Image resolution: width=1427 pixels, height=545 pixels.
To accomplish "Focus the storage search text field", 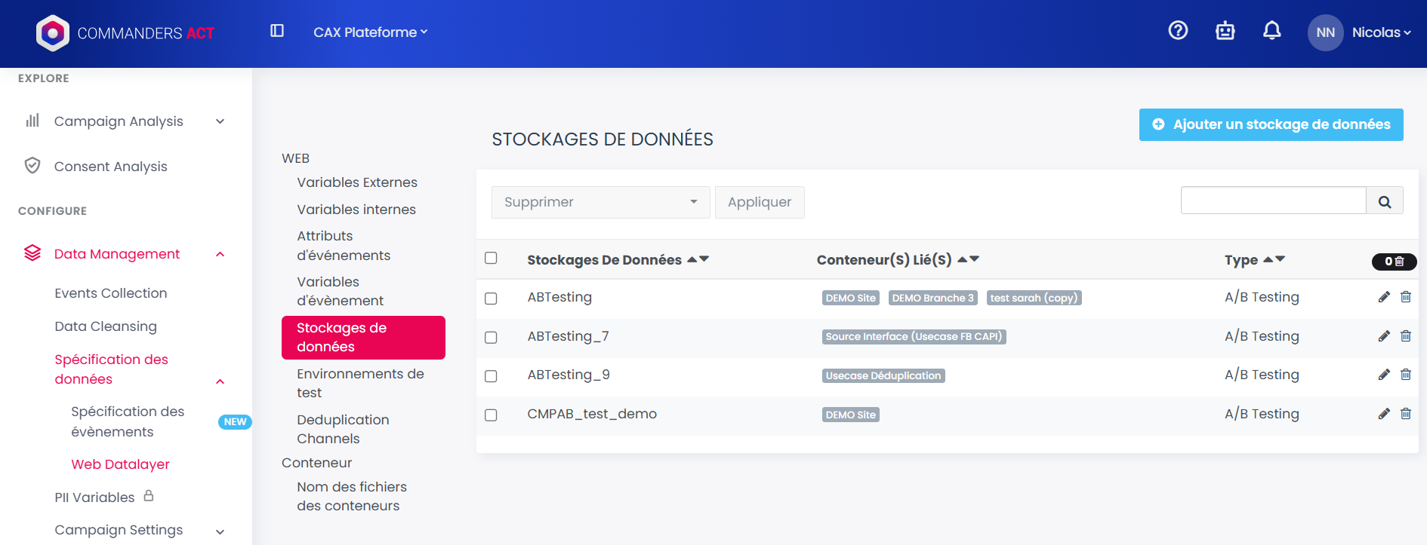I will click(1273, 201).
